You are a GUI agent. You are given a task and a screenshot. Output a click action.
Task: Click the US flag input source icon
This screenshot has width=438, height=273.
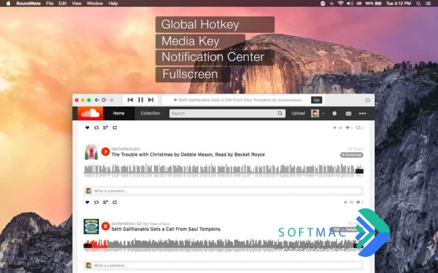click(x=359, y=4)
